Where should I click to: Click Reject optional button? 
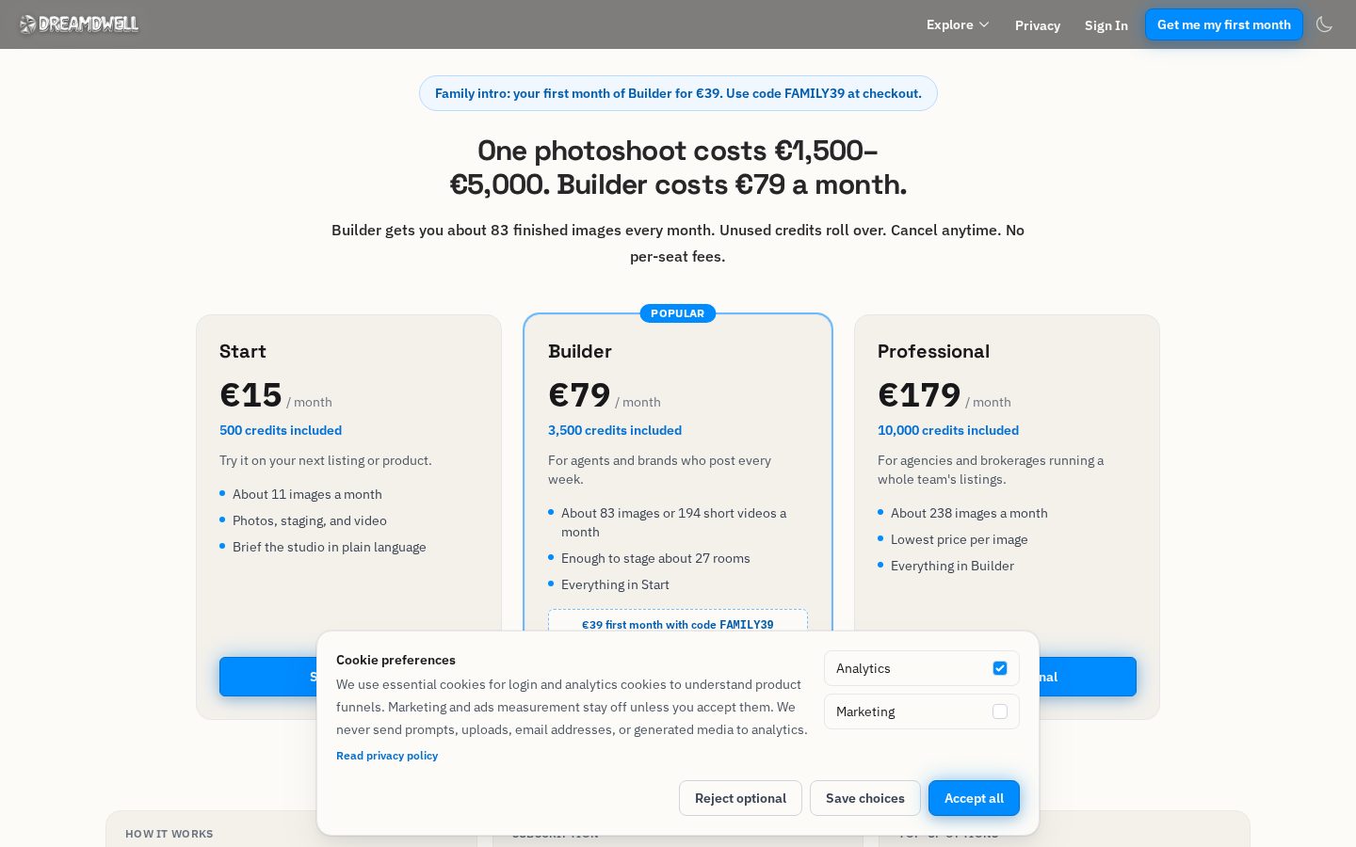740,798
